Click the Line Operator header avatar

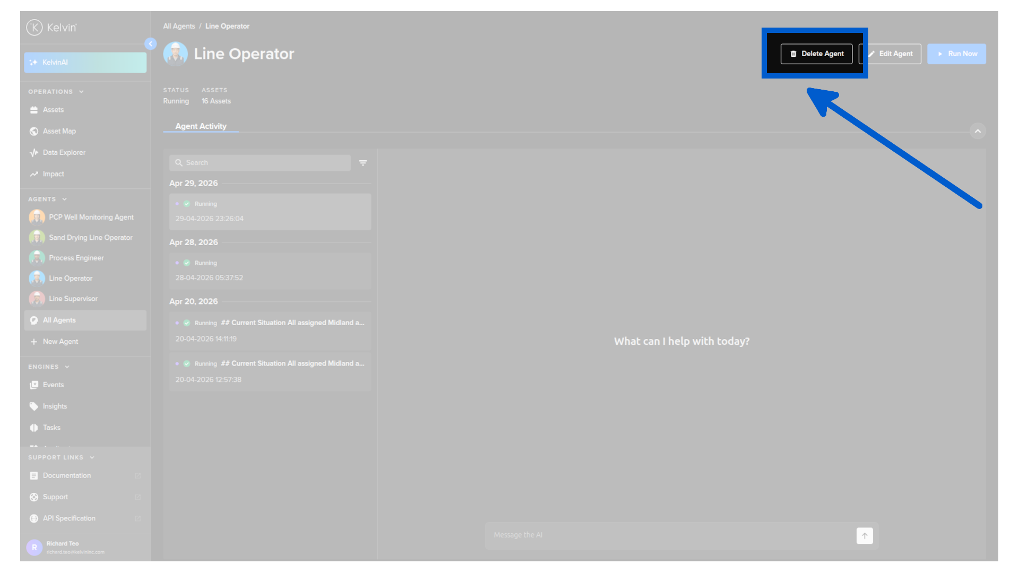pos(176,54)
